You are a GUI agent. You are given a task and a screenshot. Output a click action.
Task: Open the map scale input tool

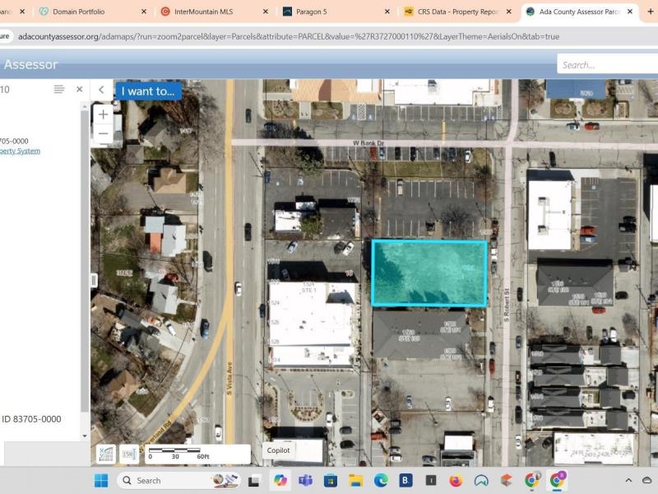coord(129,454)
